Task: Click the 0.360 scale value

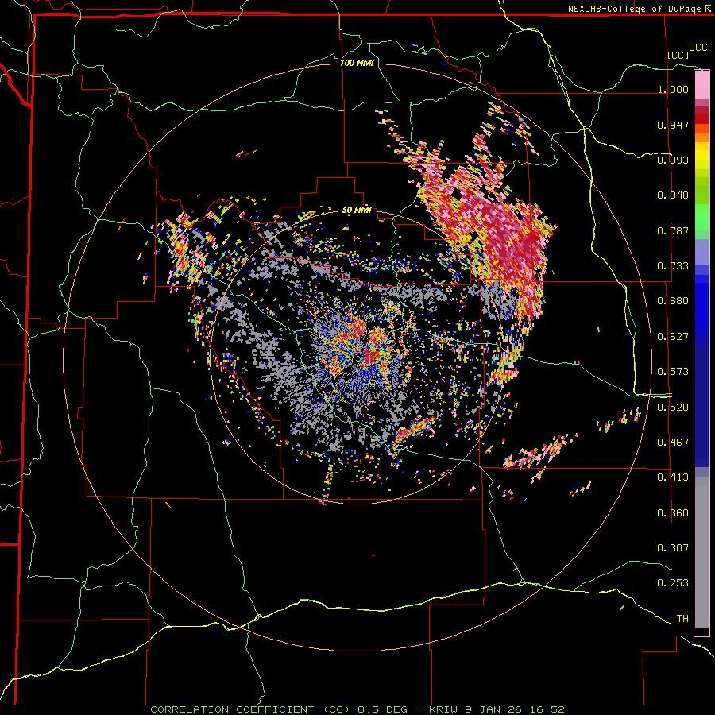Action: pyautogui.click(x=673, y=513)
